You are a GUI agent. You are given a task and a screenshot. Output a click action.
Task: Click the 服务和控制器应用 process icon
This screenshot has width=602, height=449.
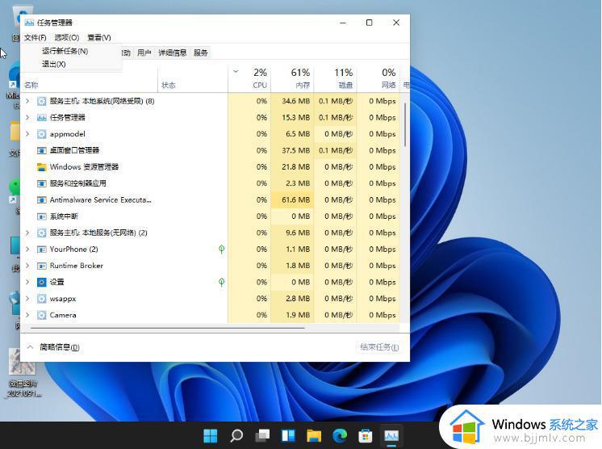(41, 183)
